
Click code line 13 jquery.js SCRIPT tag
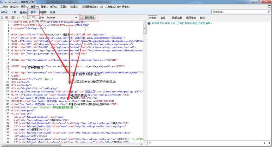pyautogui.click(x=64, y=60)
